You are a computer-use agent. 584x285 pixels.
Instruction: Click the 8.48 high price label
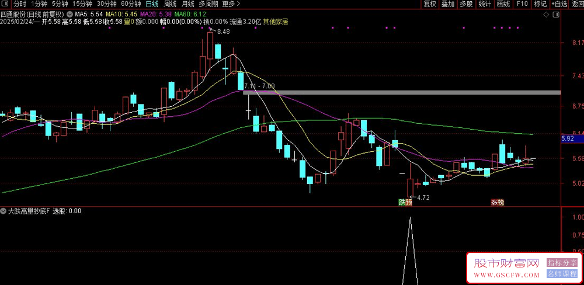tap(223, 32)
